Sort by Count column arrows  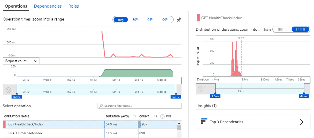click(x=156, y=117)
